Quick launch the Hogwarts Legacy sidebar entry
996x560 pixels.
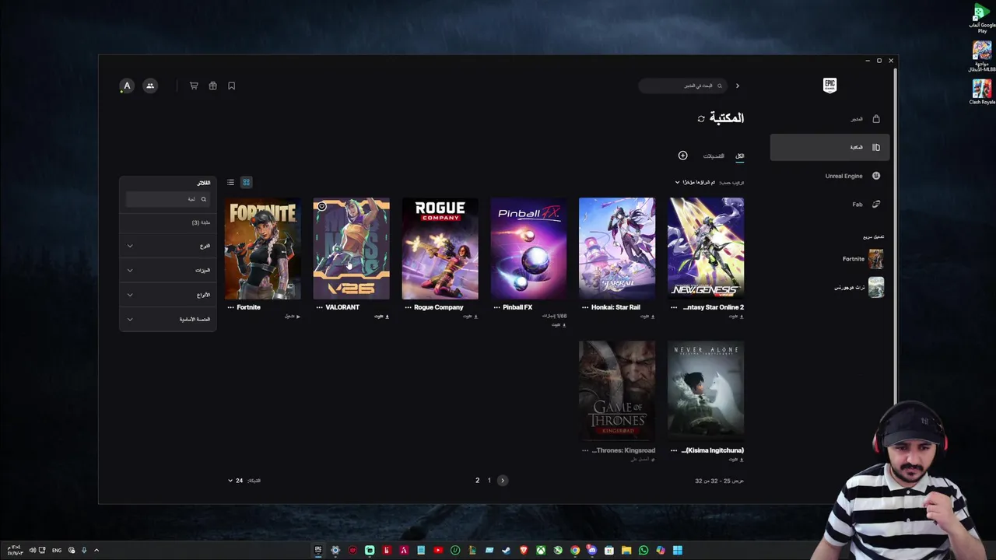[x=859, y=288]
